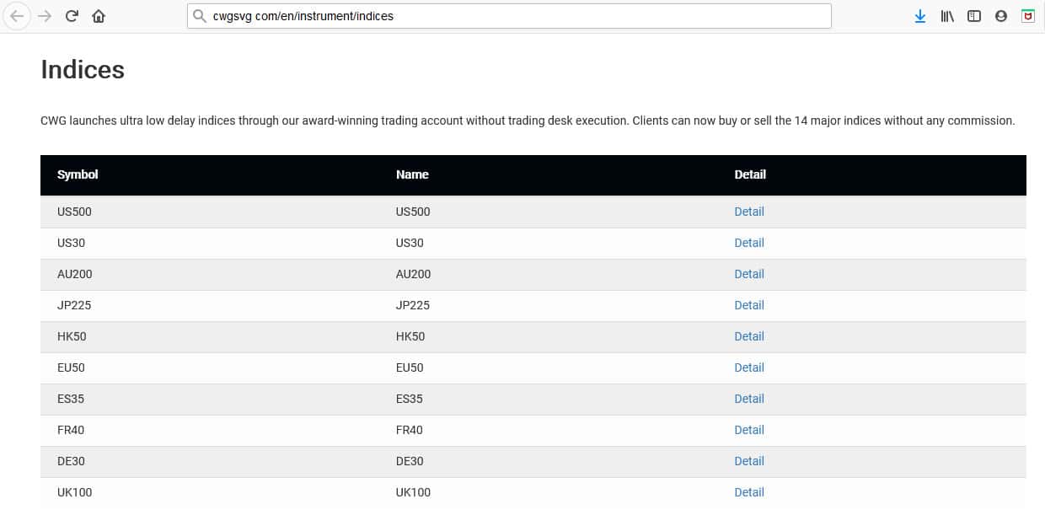
Task: Open the JP225 Detail link
Action: pos(748,305)
